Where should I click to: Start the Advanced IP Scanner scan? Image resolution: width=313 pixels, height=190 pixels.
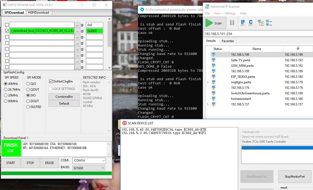tap(214, 23)
